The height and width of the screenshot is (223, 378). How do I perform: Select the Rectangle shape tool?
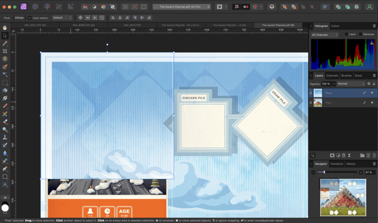tap(5, 177)
